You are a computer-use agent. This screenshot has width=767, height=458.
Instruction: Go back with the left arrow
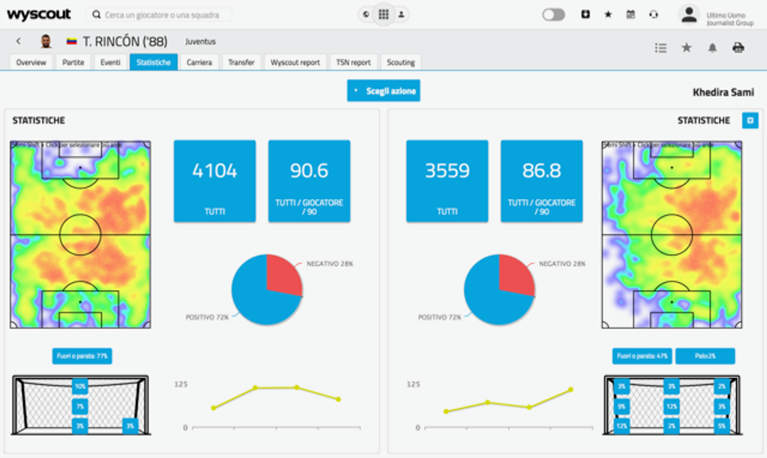pyautogui.click(x=18, y=41)
